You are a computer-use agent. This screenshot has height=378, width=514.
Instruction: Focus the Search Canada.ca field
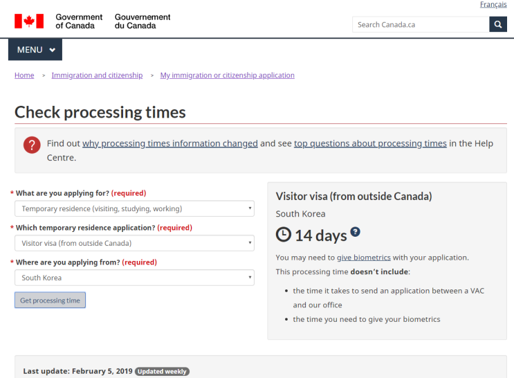(x=421, y=25)
